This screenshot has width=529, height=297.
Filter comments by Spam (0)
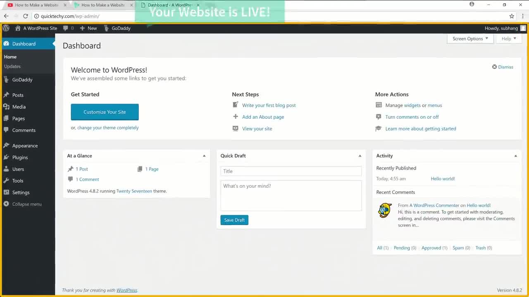(461, 248)
